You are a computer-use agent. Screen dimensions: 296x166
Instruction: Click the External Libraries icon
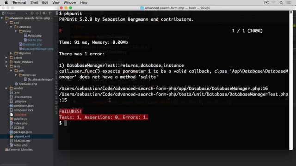click(7, 149)
